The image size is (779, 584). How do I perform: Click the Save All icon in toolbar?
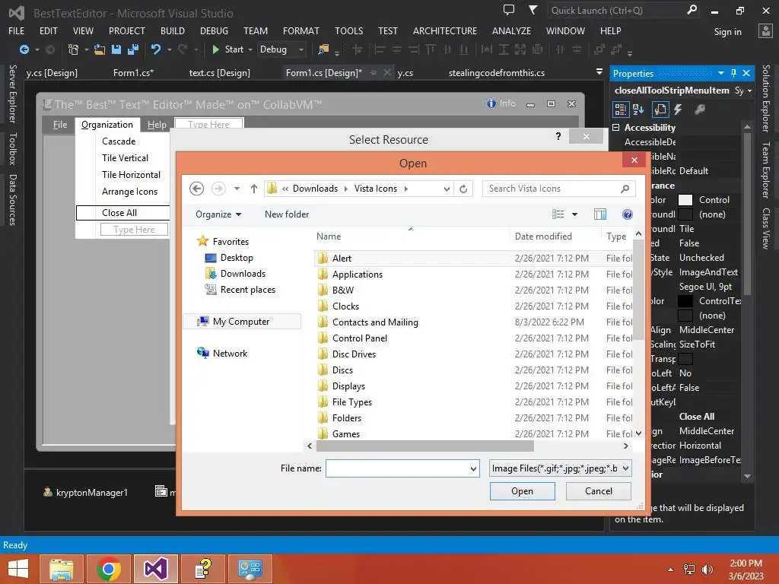click(x=132, y=49)
